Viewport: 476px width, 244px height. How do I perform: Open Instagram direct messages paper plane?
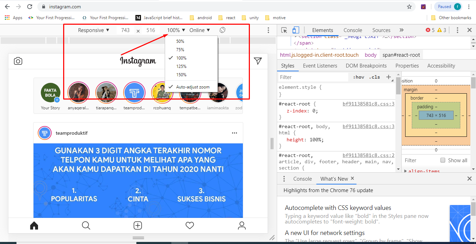(x=258, y=61)
